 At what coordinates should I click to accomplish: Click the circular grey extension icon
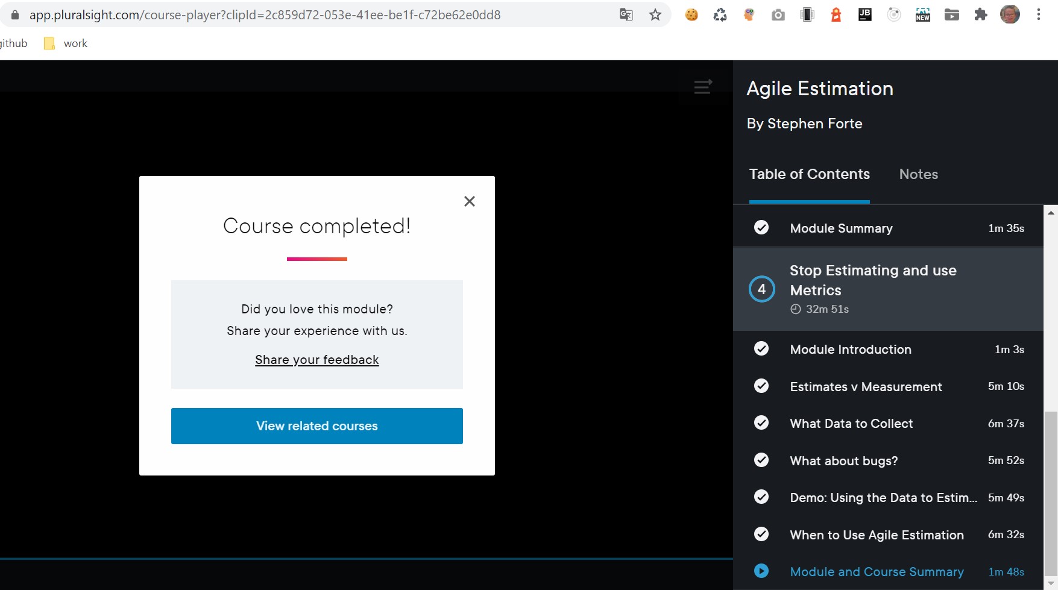(x=894, y=15)
